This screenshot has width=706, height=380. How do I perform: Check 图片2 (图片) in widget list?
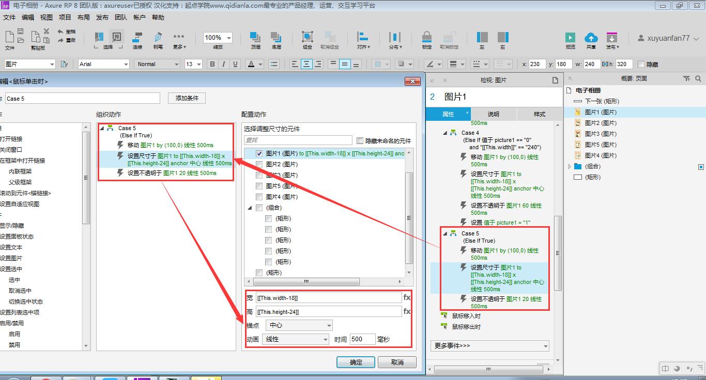[x=259, y=164]
